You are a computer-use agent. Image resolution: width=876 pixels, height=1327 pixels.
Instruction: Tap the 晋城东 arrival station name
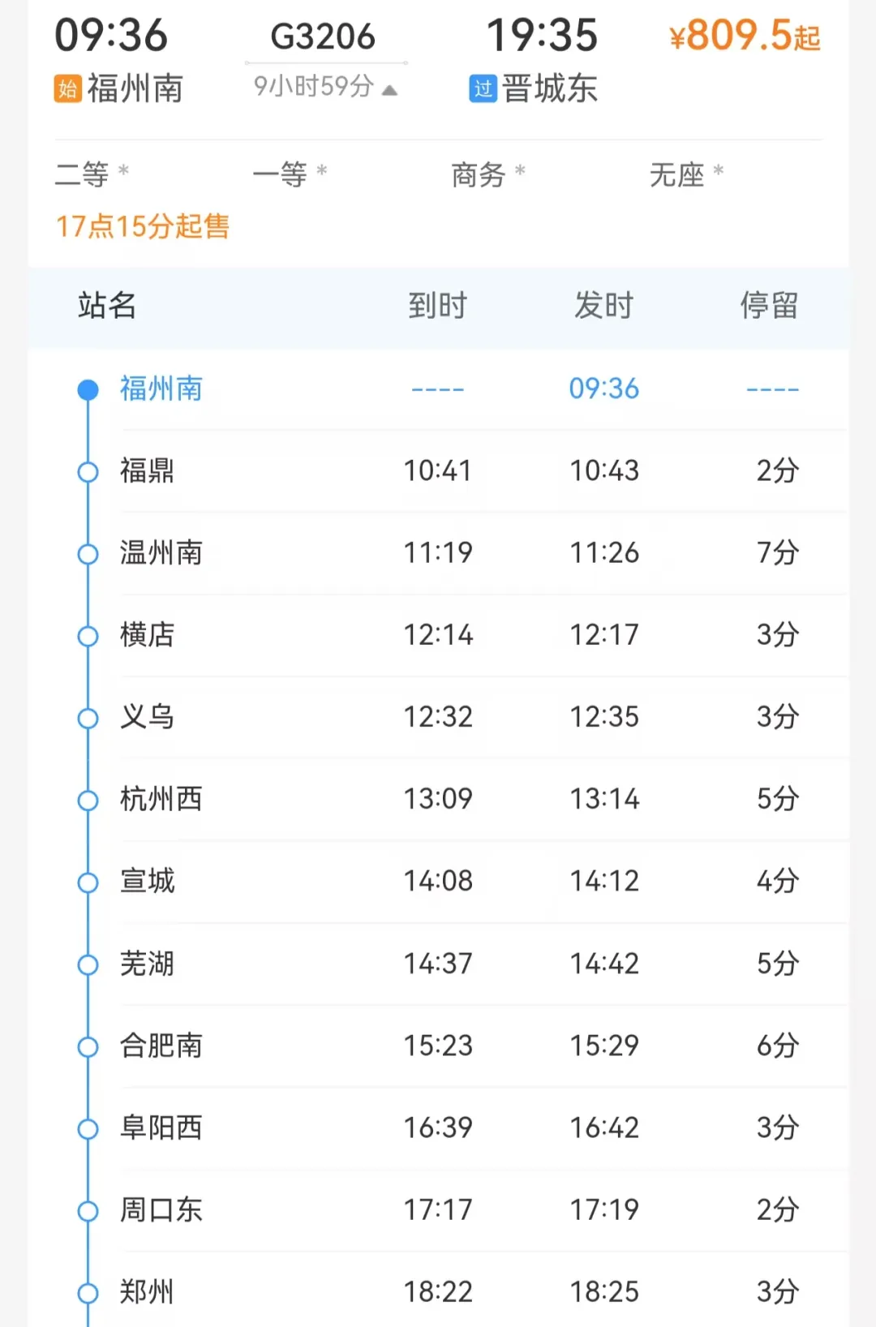tap(549, 88)
